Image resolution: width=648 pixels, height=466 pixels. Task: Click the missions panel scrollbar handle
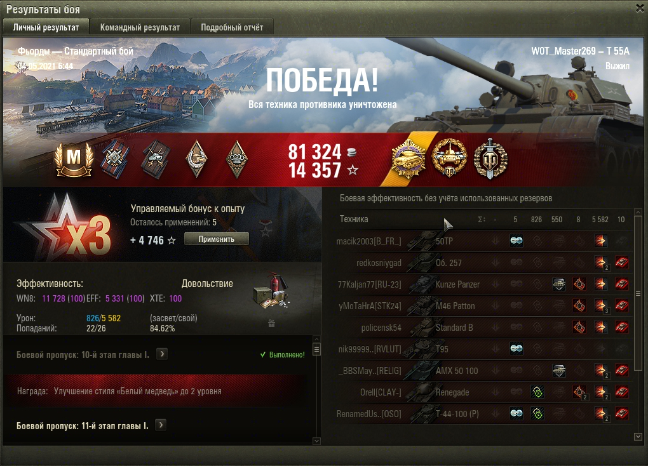click(x=316, y=349)
